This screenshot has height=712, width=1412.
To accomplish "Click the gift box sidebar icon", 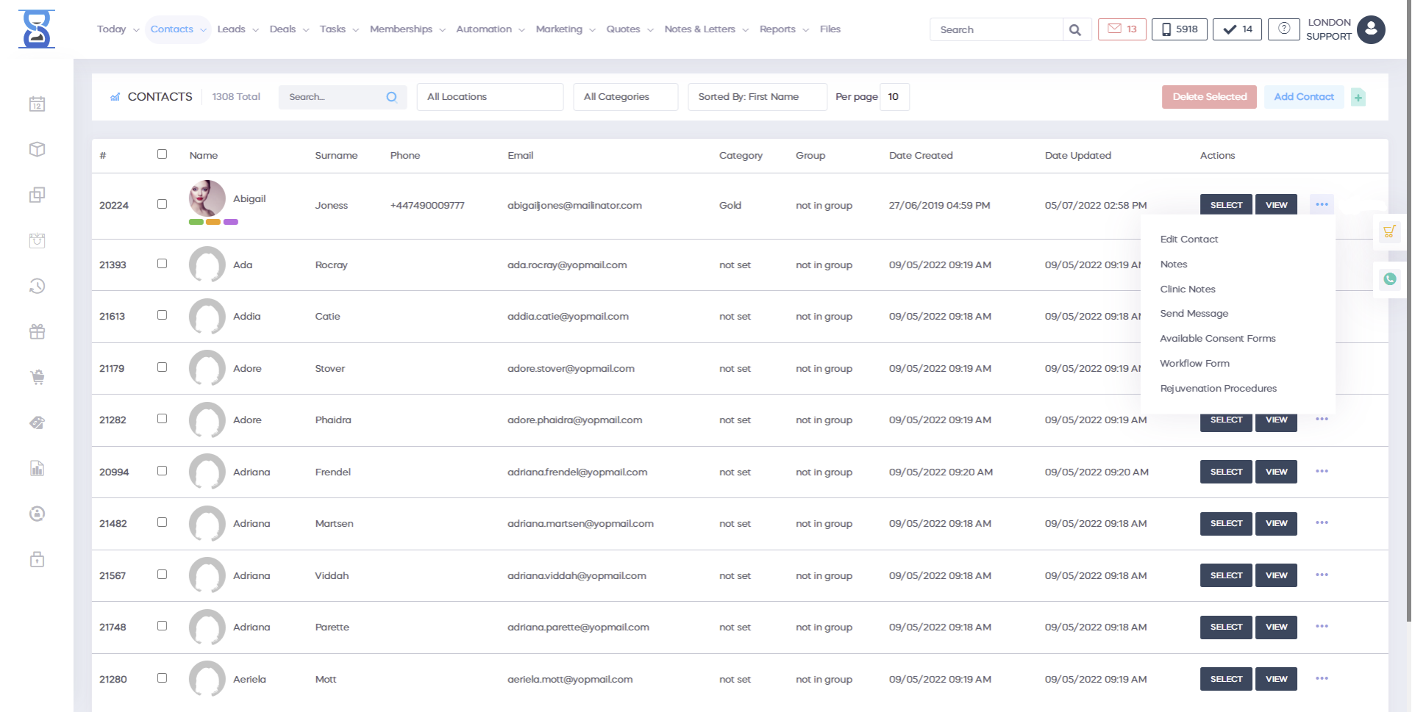I will click(x=38, y=332).
